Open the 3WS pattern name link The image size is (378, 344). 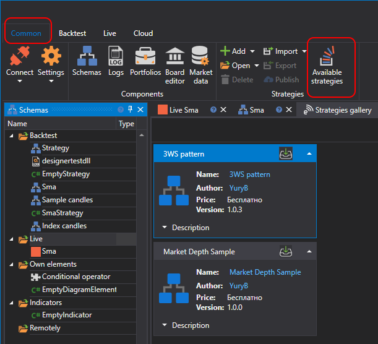(x=249, y=174)
